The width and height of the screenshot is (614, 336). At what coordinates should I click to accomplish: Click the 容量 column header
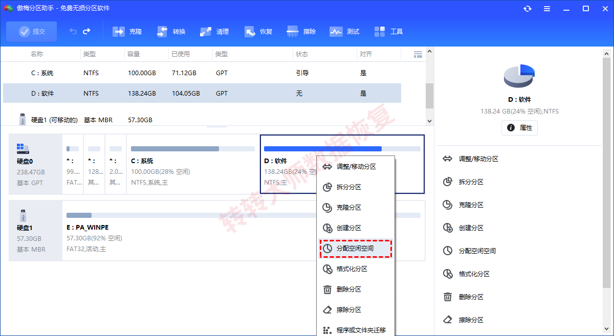[134, 54]
